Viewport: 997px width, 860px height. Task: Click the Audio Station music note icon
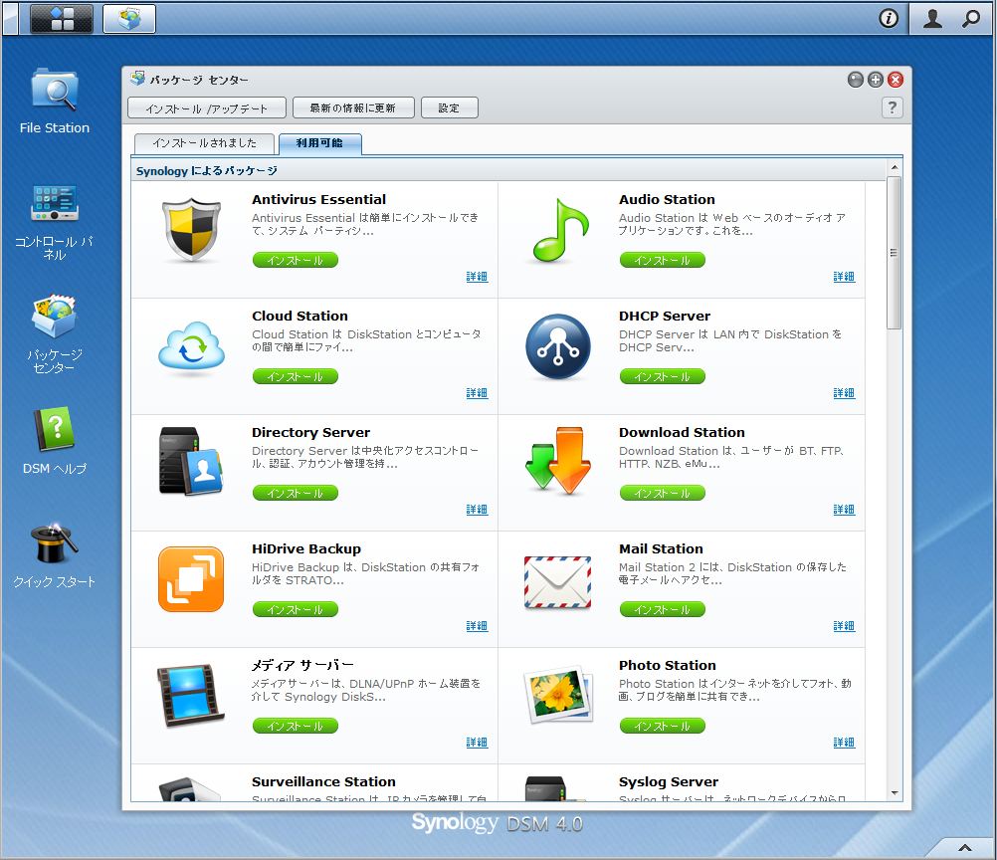coord(560,230)
